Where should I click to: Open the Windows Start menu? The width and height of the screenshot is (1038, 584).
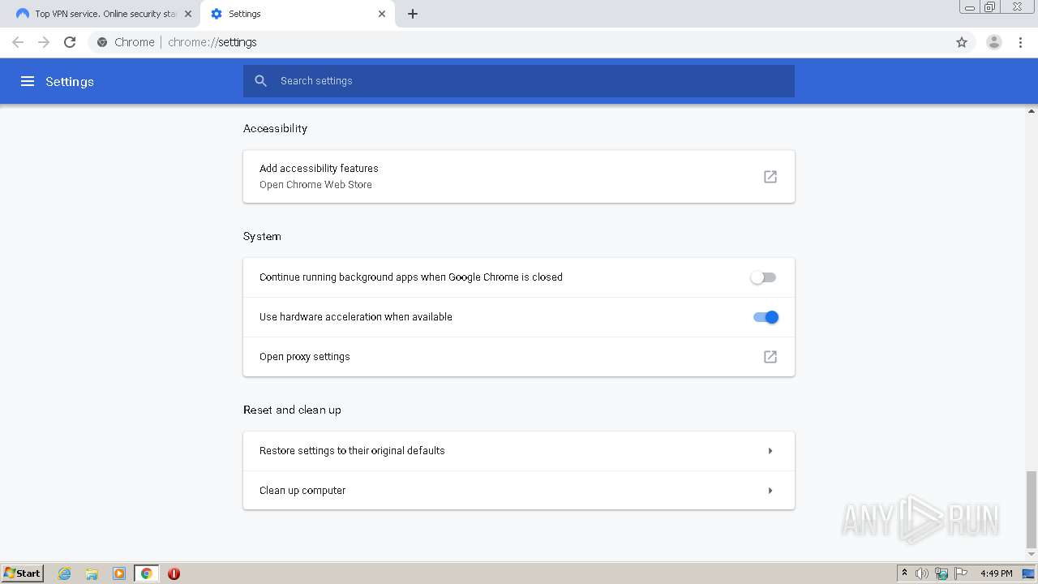(x=23, y=573)
